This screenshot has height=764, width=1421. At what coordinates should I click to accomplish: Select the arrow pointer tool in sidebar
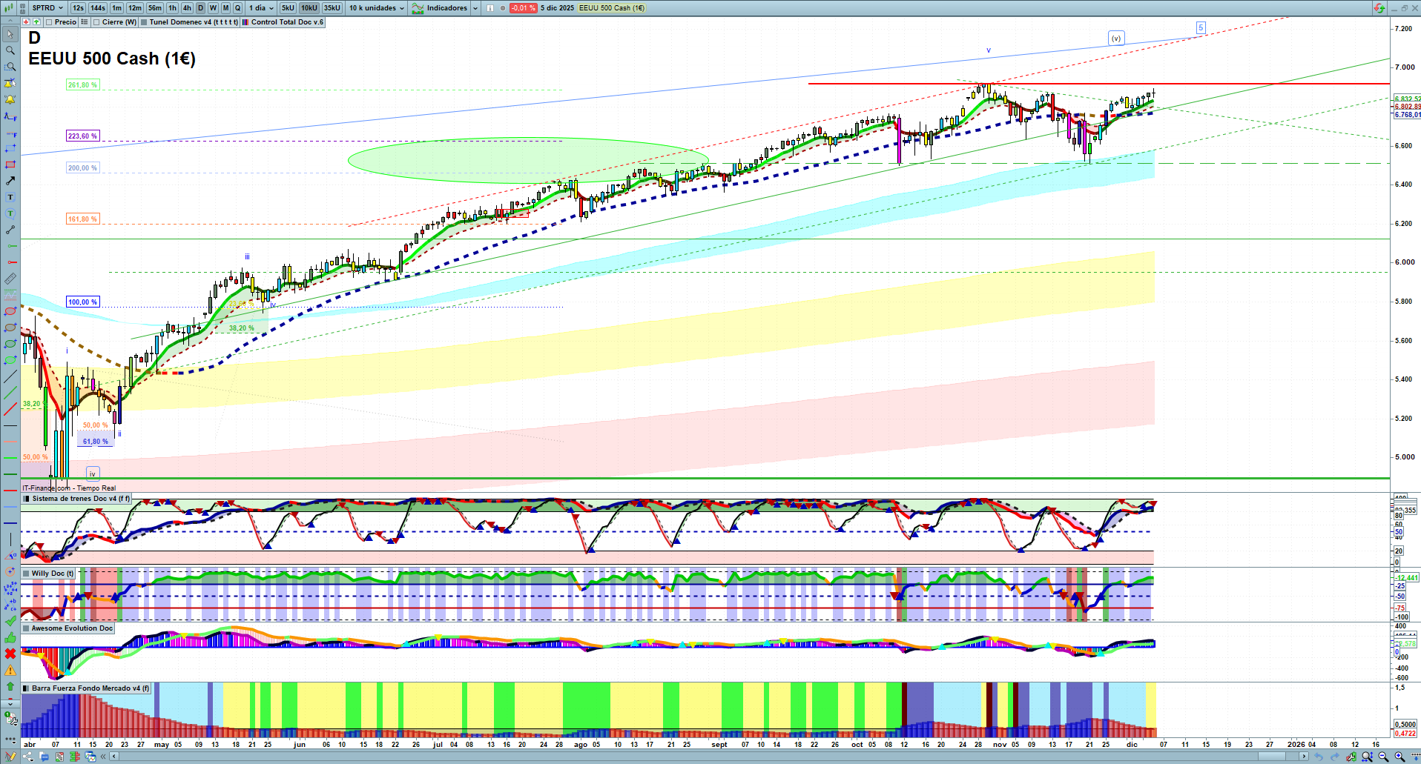click(10, 34)
